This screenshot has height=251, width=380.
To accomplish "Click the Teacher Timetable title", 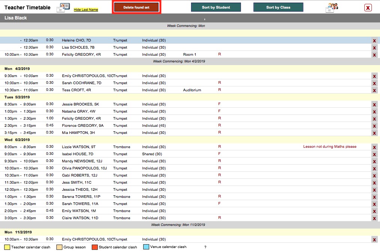I will [x=27, y=7].
